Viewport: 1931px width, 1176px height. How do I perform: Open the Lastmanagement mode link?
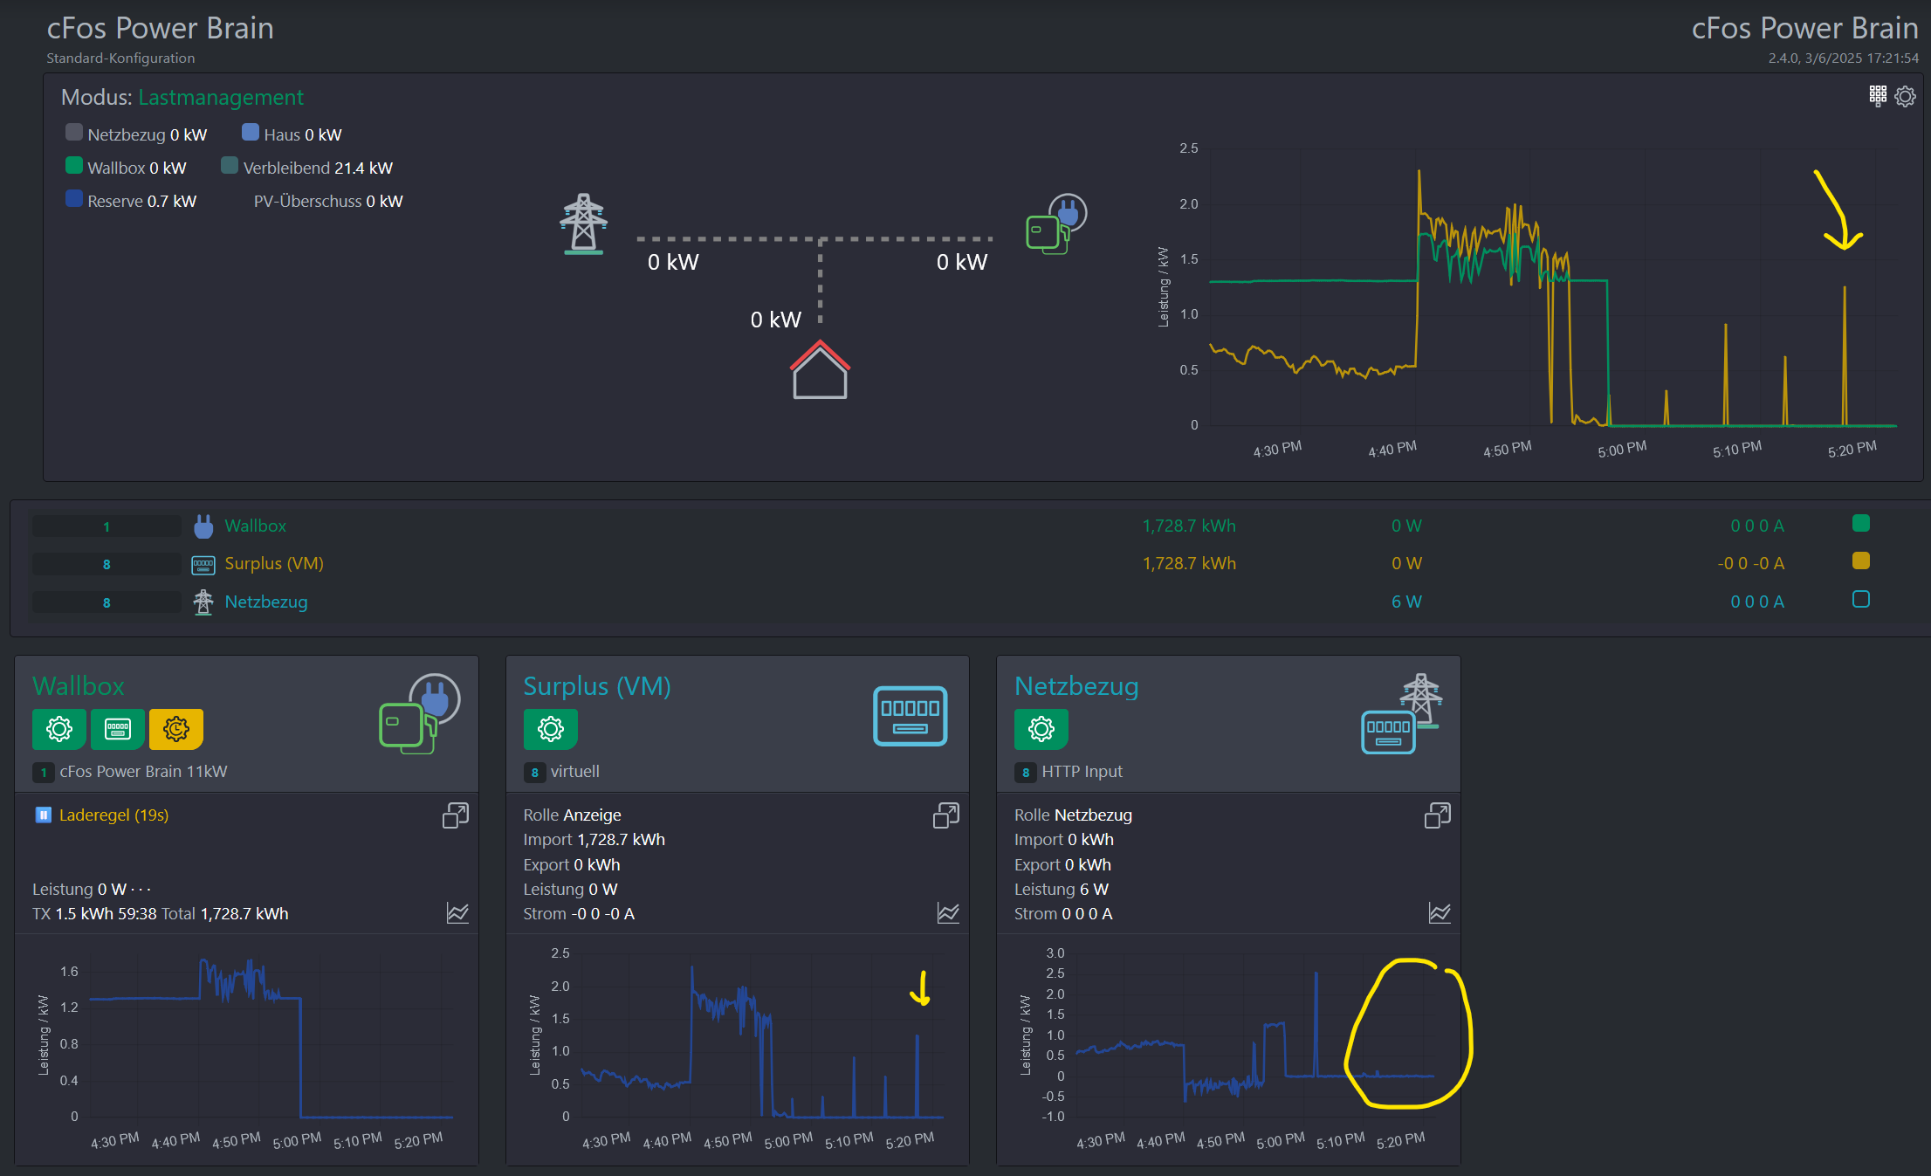coord(221,97)
